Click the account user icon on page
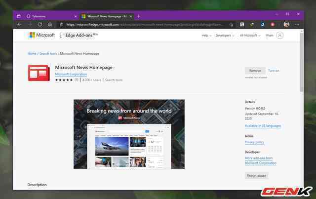This screenshot has height=199, width=316. tap(279, 35)
